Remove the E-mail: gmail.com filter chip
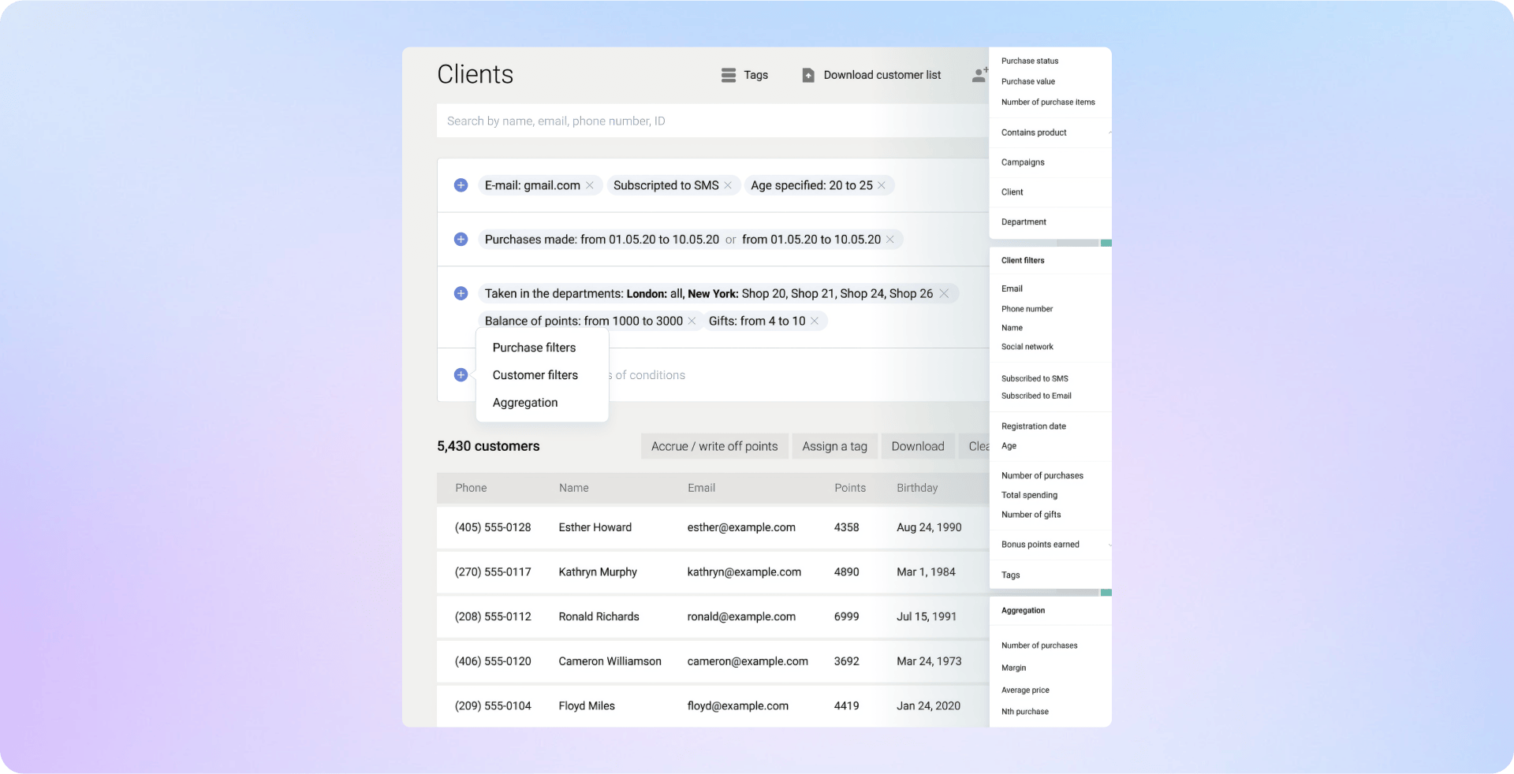 click(x=590, y=185)
